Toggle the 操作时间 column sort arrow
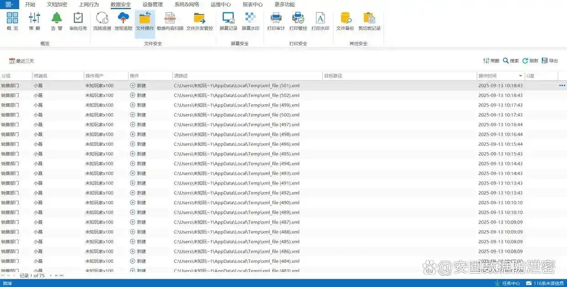567x287 pixels. (x=520, y=76)
